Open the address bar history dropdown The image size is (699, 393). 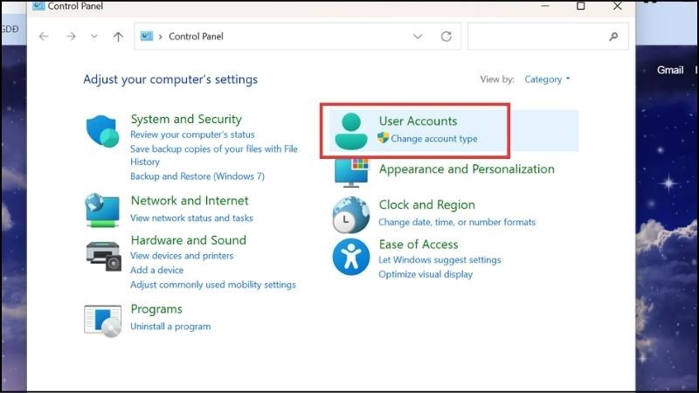(x=418, y=36)
